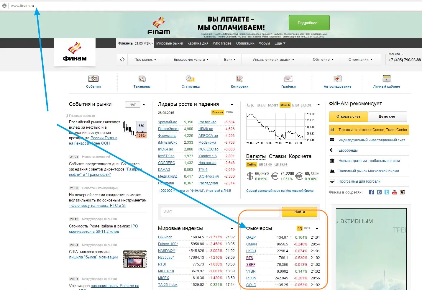Click the euro currency rate icon
The image size is (422, 290).
275,176
